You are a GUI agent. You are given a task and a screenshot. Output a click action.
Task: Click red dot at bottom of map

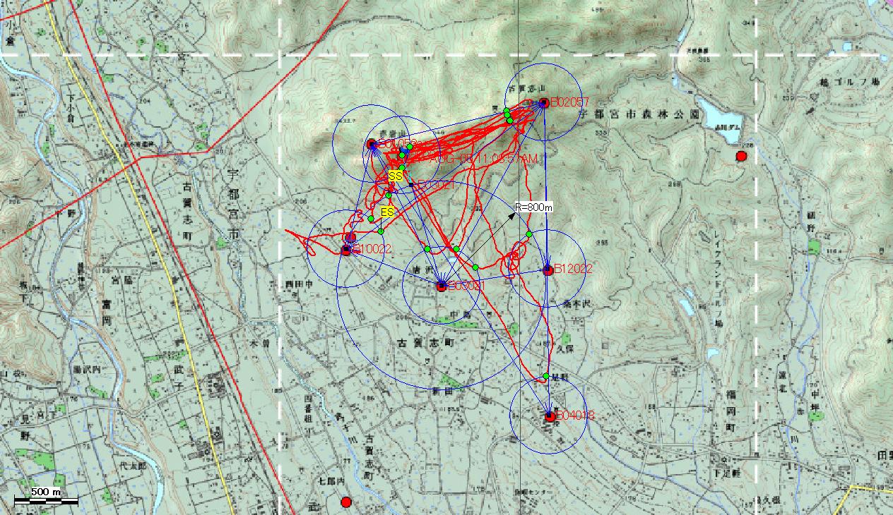(346, 502)
